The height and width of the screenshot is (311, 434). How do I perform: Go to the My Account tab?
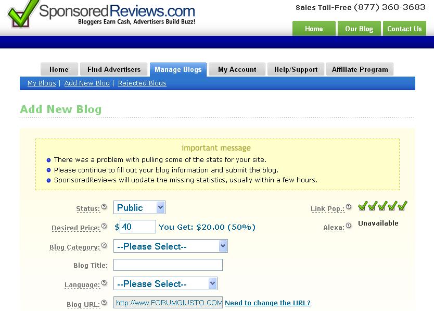point(237,69)
